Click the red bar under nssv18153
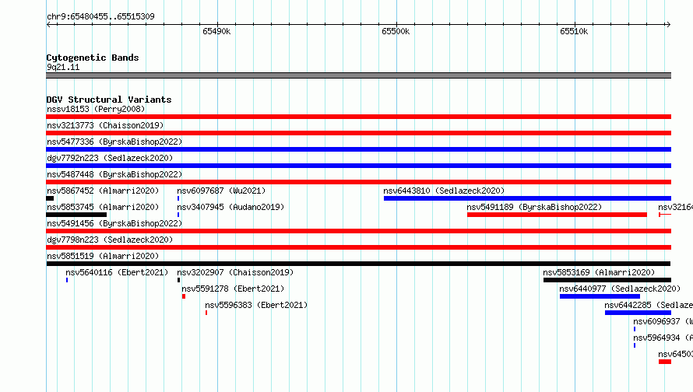This screenshot has width=693, height=392. [x=358, y=117]
